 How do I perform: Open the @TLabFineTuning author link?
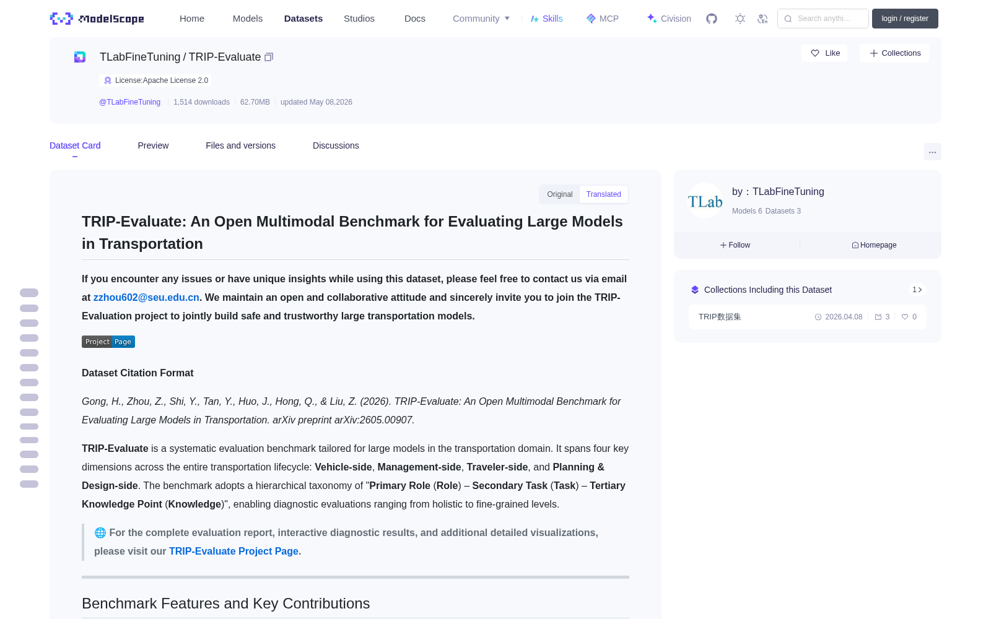pyautogui.click(x=129, y=102)
